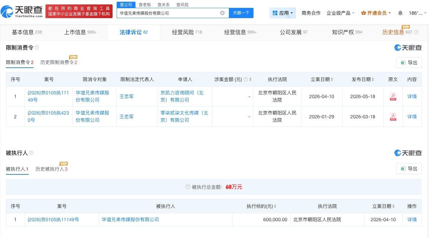
Task: Expand the 企业级产品 dropdown
Action: (x=340, y=13)
